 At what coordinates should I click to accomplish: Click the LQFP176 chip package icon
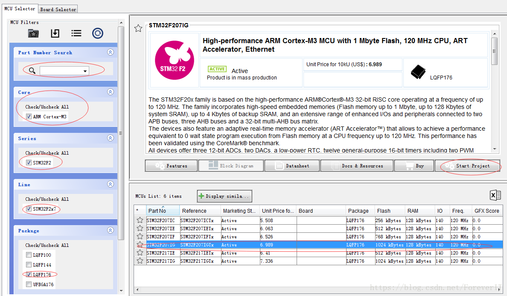click(x=418, y=72)
